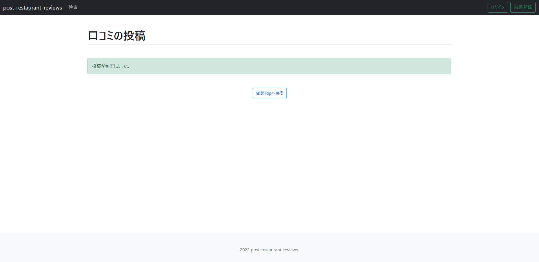Click the 店舗Topへ戻る outlined button

[x=269, y=93]
